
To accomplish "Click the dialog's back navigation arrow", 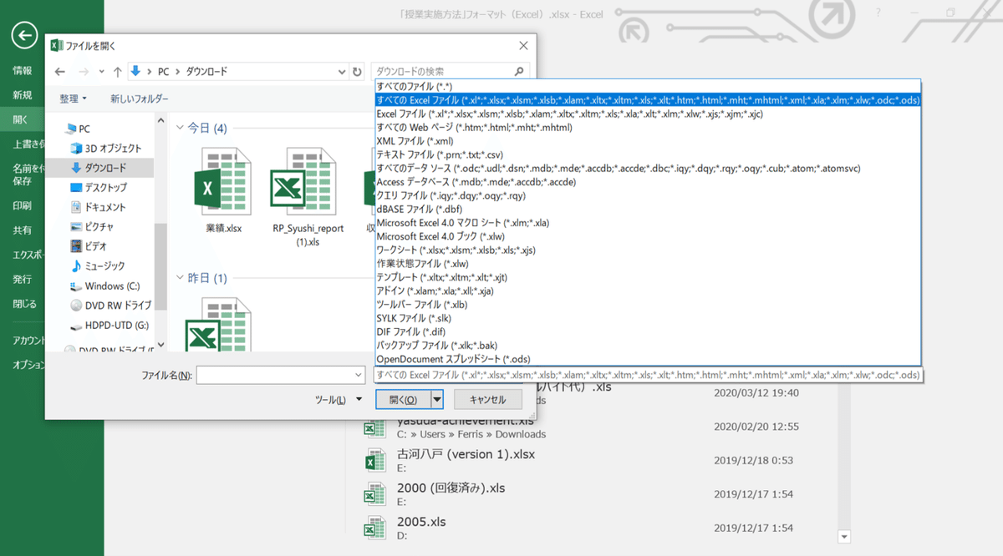I will tap(59, 72).
